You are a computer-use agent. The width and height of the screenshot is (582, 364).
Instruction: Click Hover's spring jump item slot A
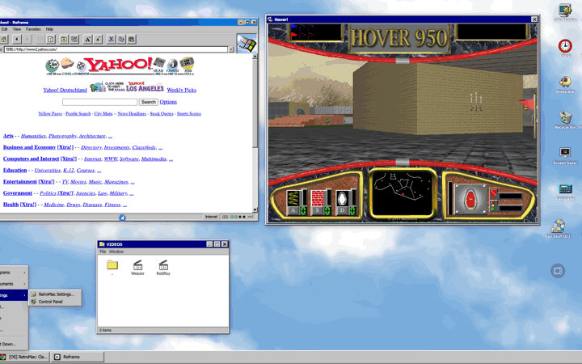click(x=297, y=202)
